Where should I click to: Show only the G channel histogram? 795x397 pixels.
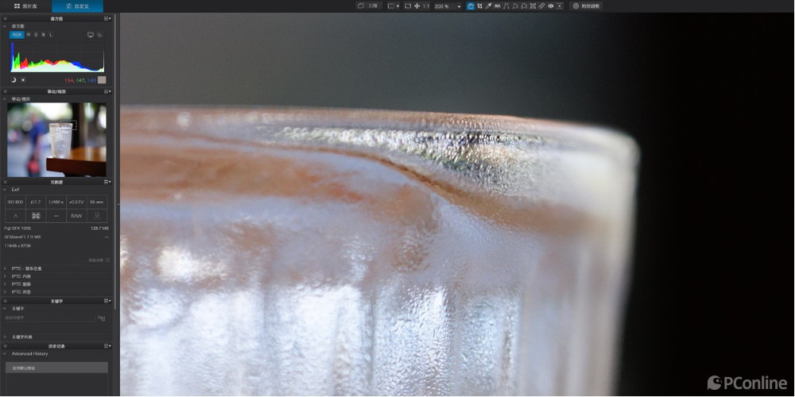(36, 34)
